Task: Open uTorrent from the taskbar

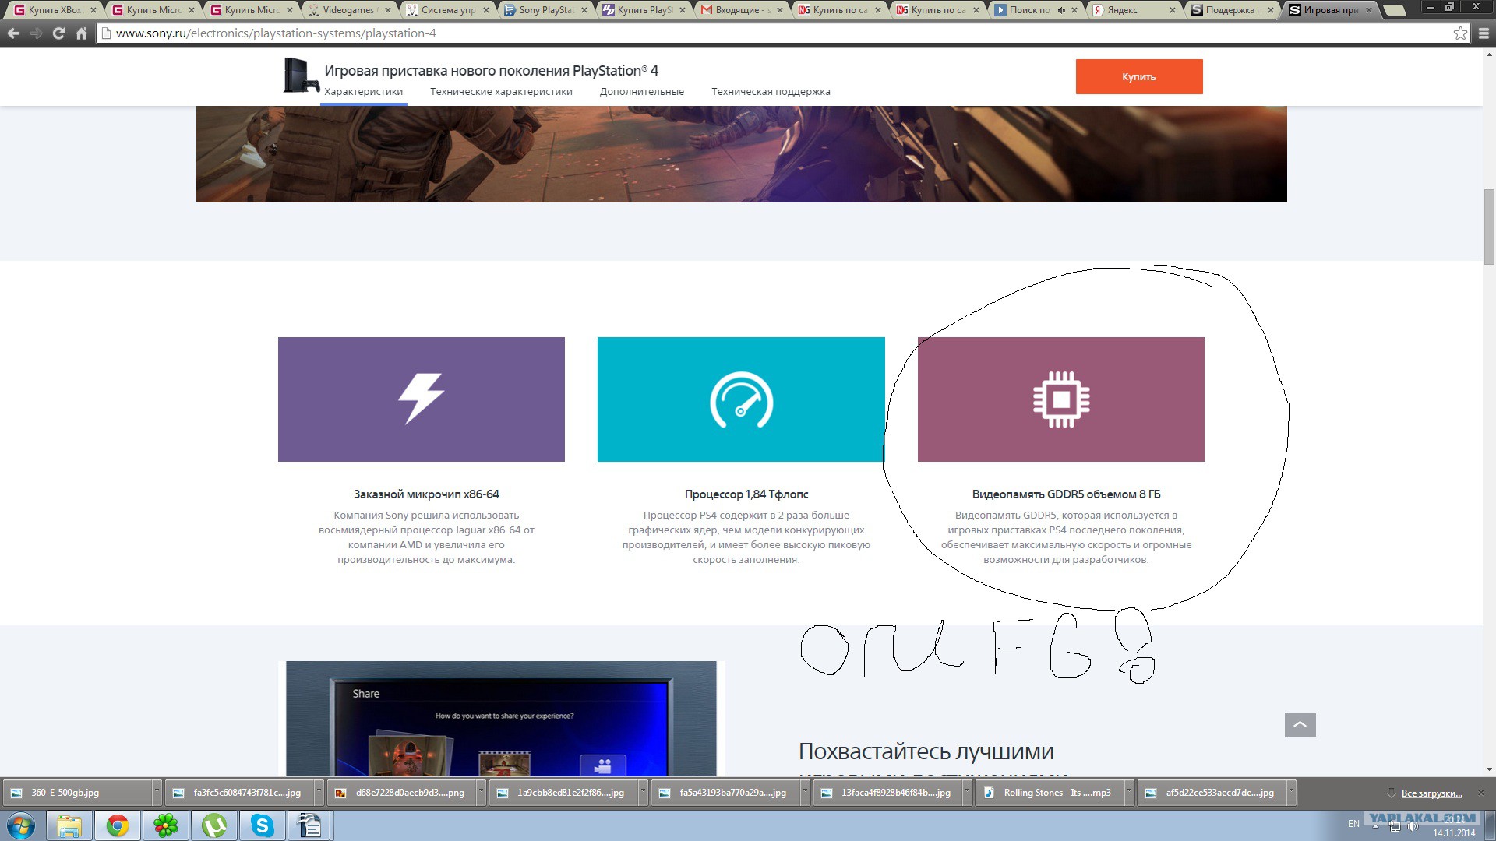Action: pos(214,825)
